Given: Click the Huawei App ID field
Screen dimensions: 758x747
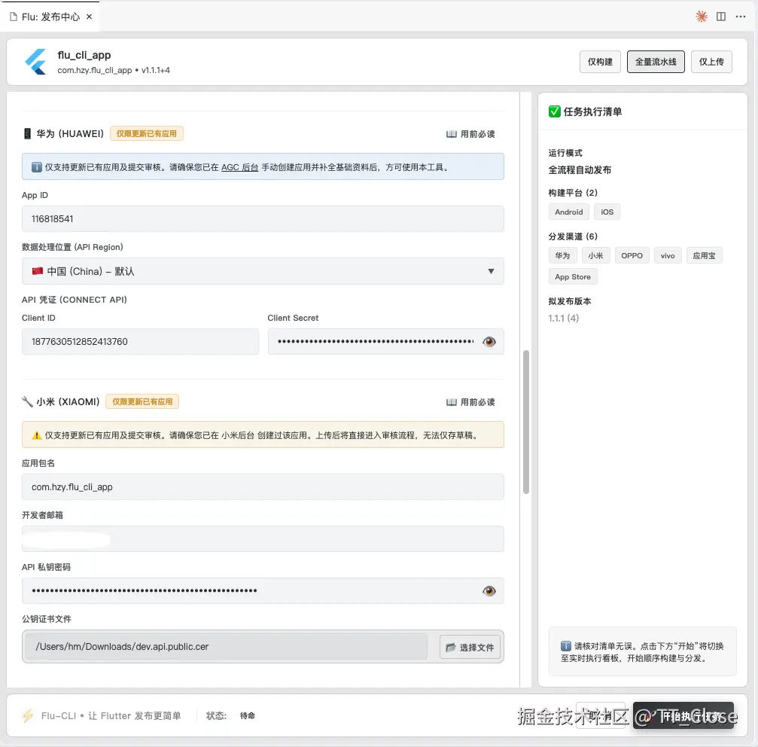Looking at the screenshot, I should click(263, 219).
